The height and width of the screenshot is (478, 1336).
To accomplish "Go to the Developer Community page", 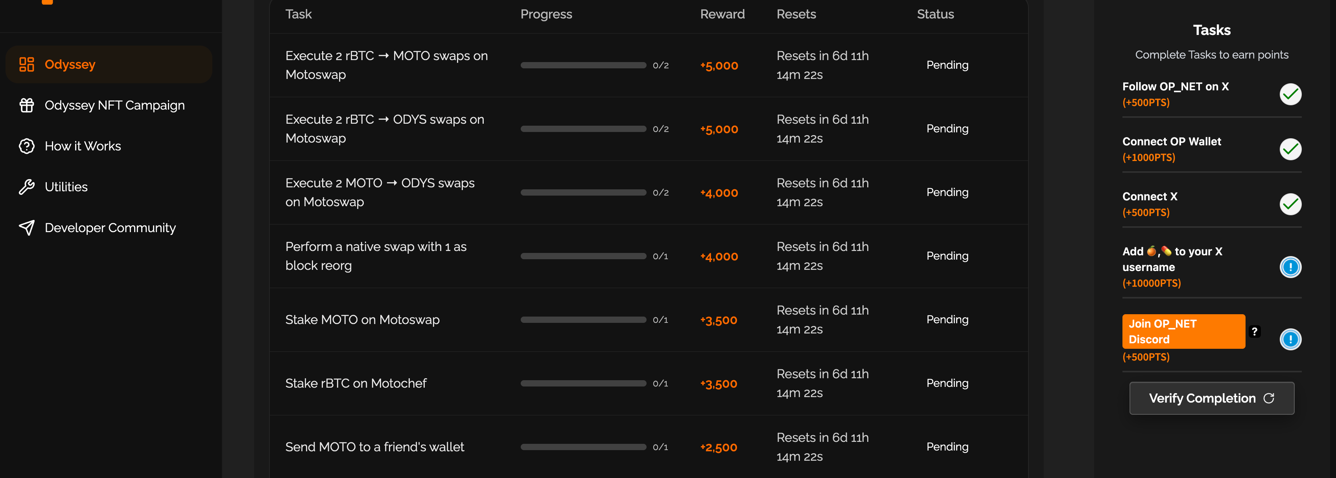I will 110,228.
